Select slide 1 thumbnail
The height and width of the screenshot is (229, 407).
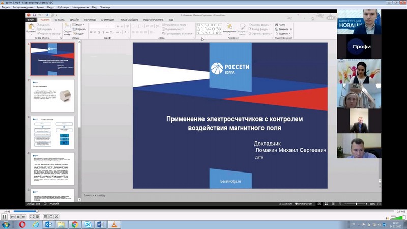click(52, 59)
